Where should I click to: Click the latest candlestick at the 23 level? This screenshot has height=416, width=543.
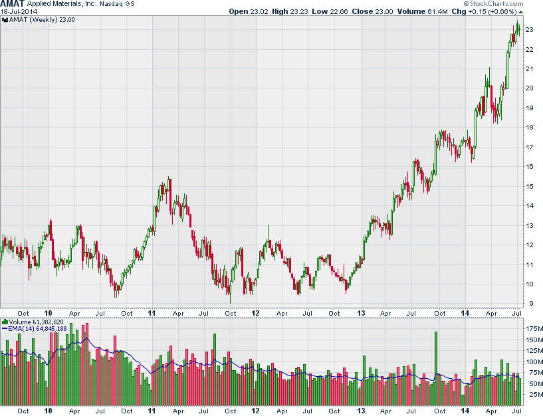click(519, 30)
